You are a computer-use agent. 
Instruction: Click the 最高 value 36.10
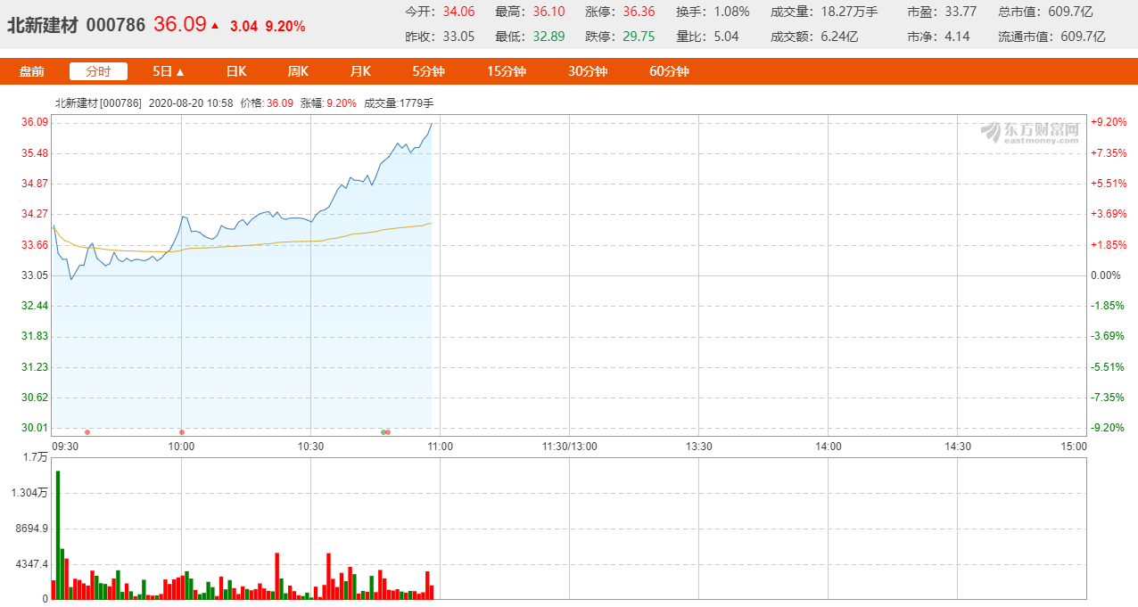[548, 12]
